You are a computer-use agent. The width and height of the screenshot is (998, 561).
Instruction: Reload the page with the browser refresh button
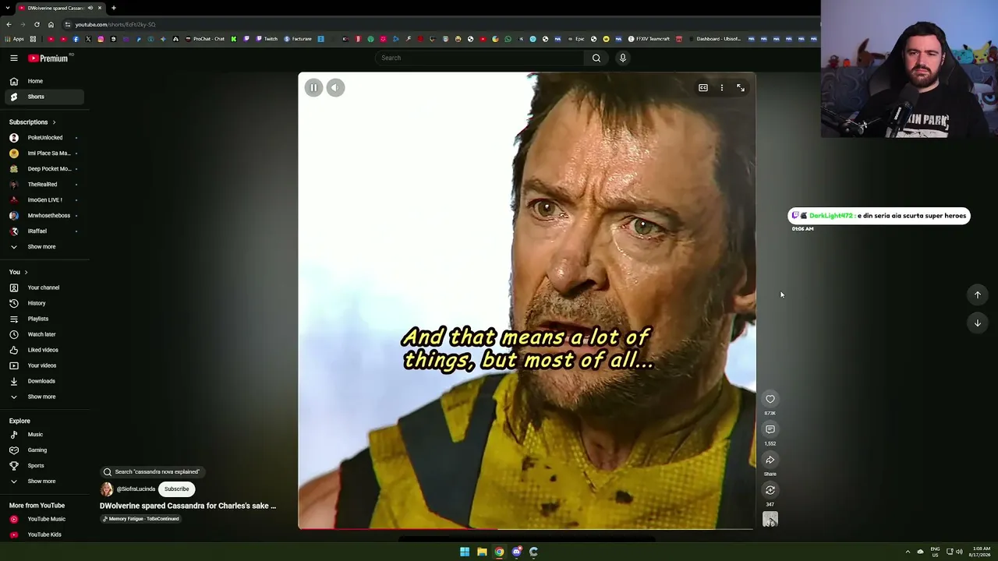point(37,24)
